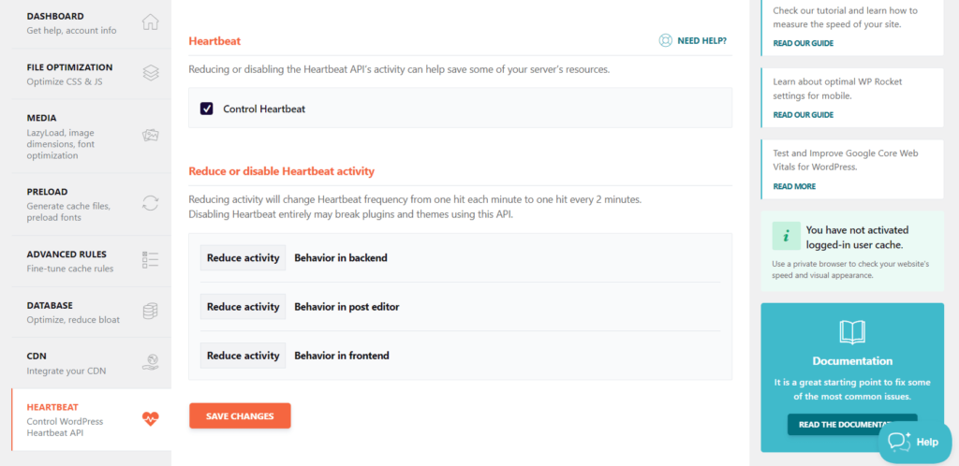959x466 pixels.
Task: Open the Read More link for Core Web Vitals
Action: [x=794, y=186]
